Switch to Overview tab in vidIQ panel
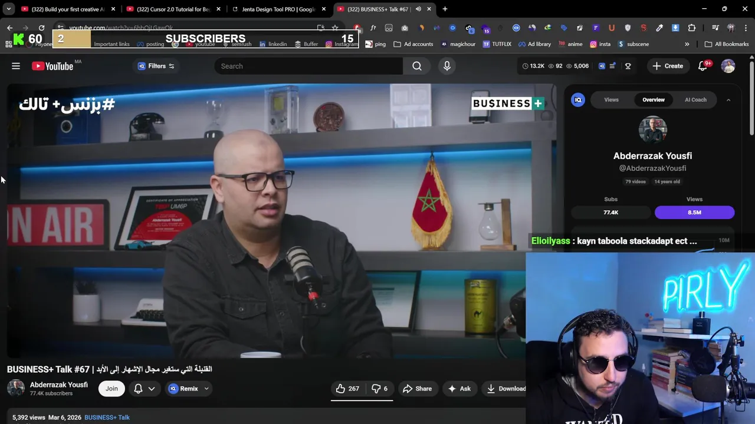 coord(654,100)
